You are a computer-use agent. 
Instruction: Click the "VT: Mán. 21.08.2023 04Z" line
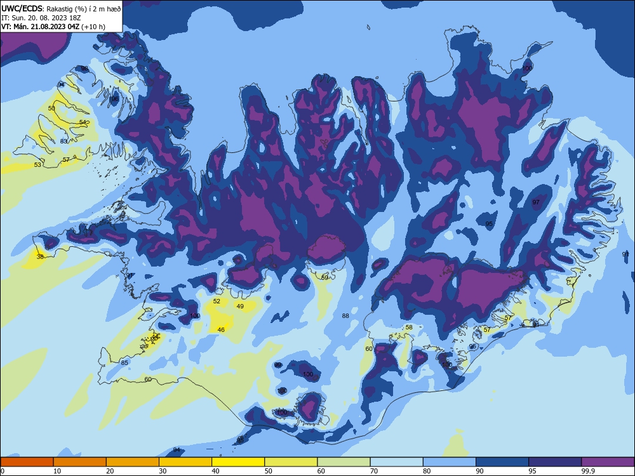[x=40, y=27]
